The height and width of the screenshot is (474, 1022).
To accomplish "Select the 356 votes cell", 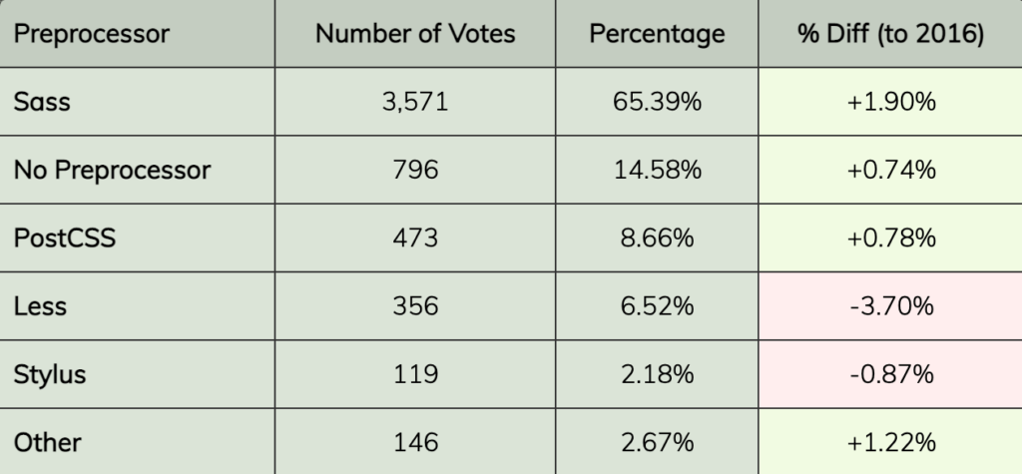I will (415, 305).
